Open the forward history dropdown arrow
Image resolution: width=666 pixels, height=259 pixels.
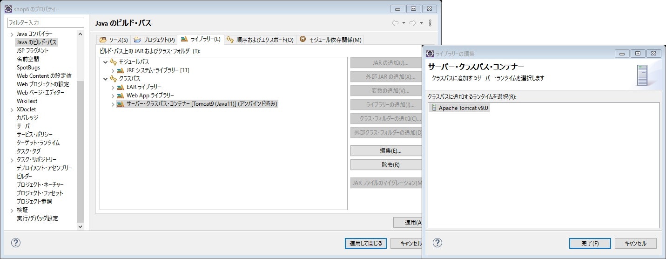point(421,23)
